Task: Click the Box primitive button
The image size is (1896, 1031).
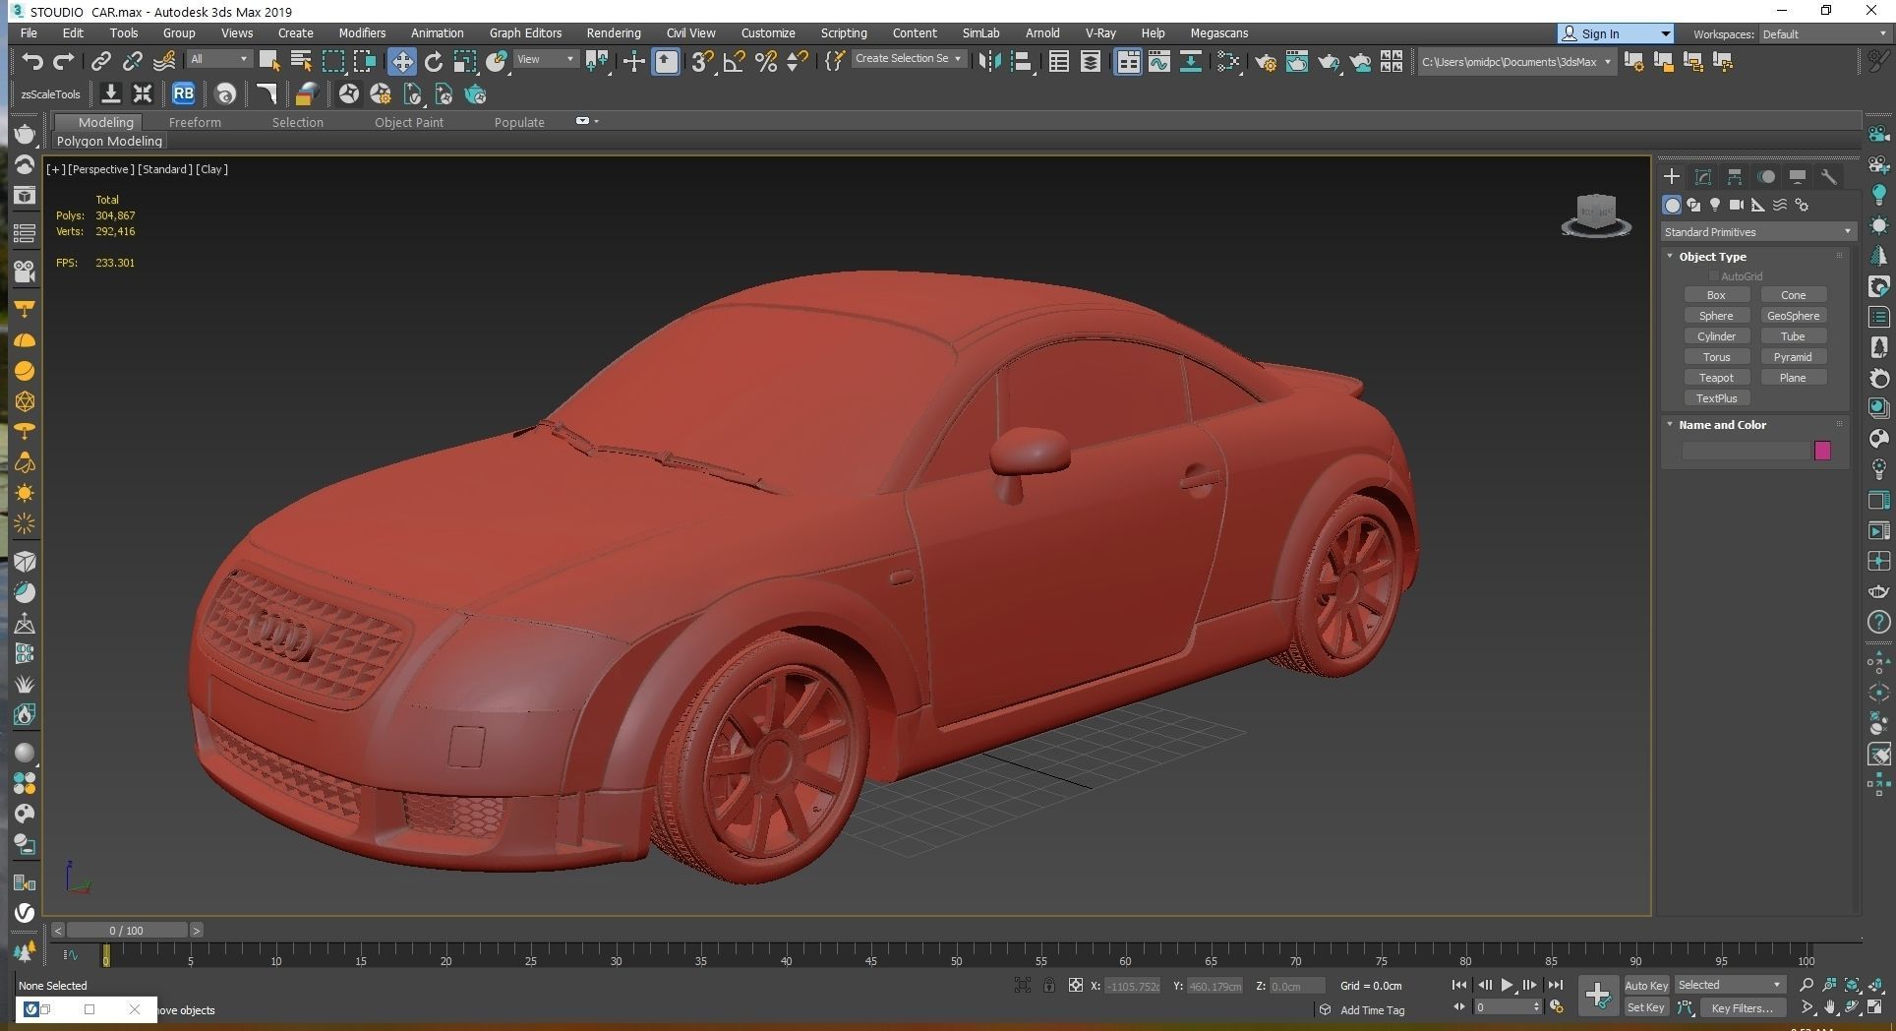Action: click(1716, 295)
